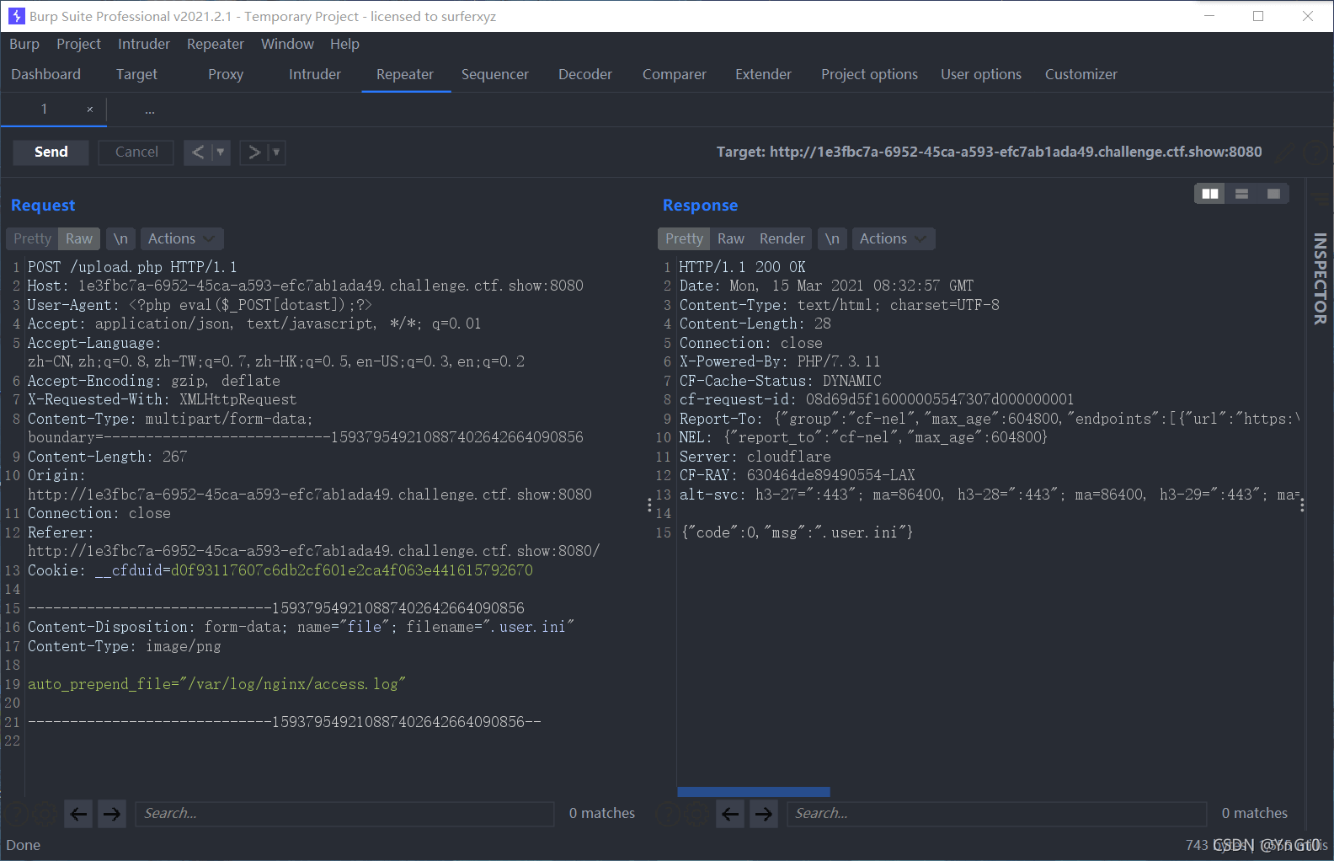The image size is (1334, 861).
Task: Open the Help menu
Action: 344,44
